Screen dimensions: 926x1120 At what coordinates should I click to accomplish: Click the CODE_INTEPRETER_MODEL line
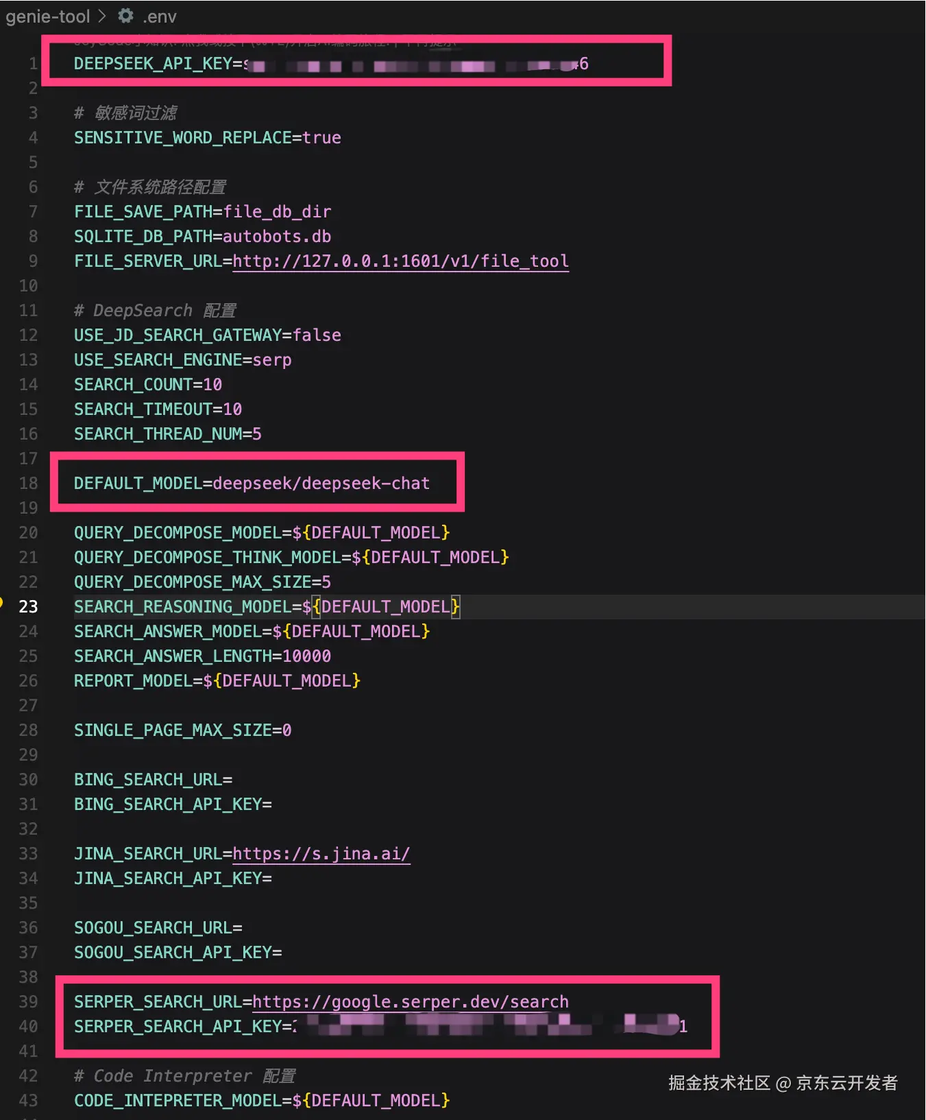click(x=262, y=1101)
